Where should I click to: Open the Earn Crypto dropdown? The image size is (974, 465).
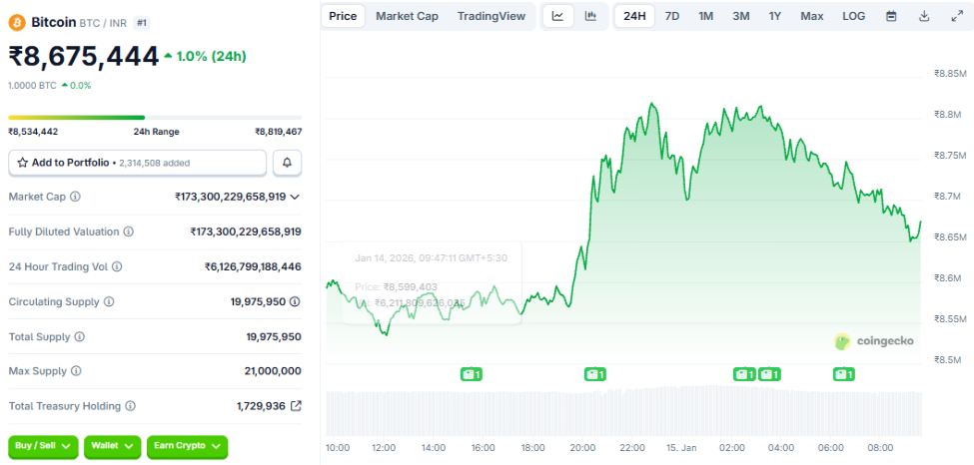point(188,446)
